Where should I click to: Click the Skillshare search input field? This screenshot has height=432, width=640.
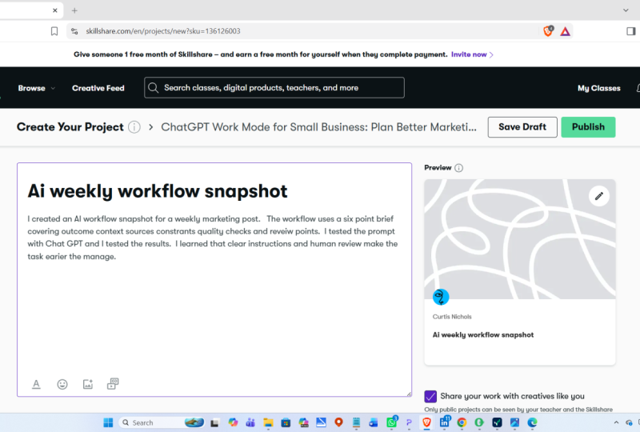coord(274,88)
